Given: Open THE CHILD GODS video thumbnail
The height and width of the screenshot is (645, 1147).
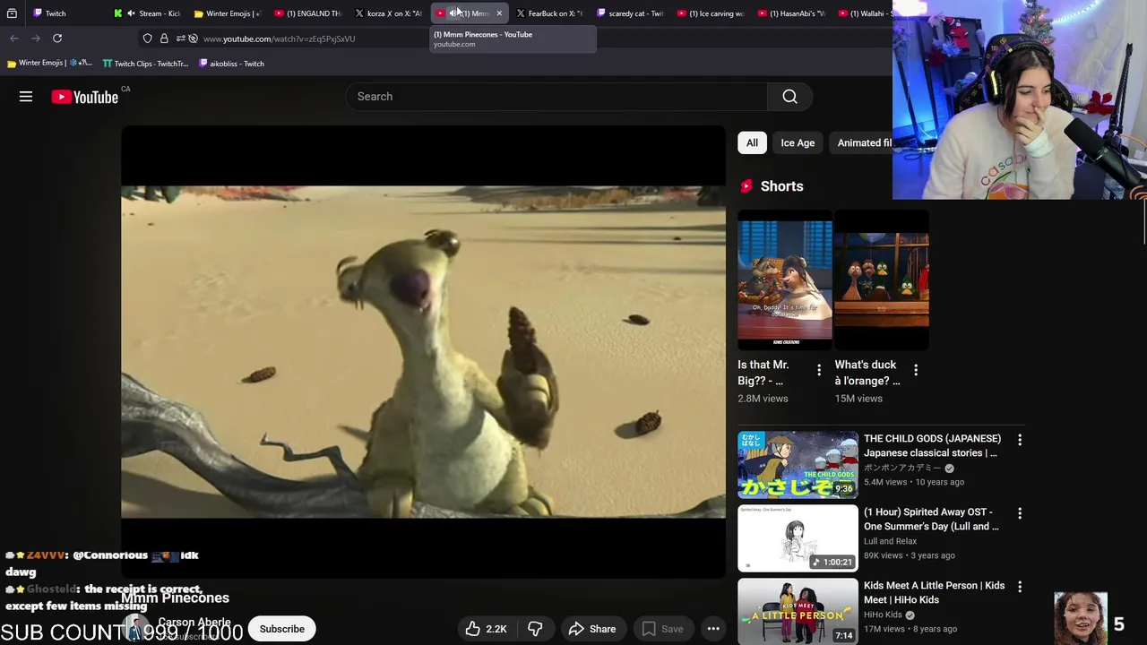Looking at the screenshot, I should tap(798, 465).
